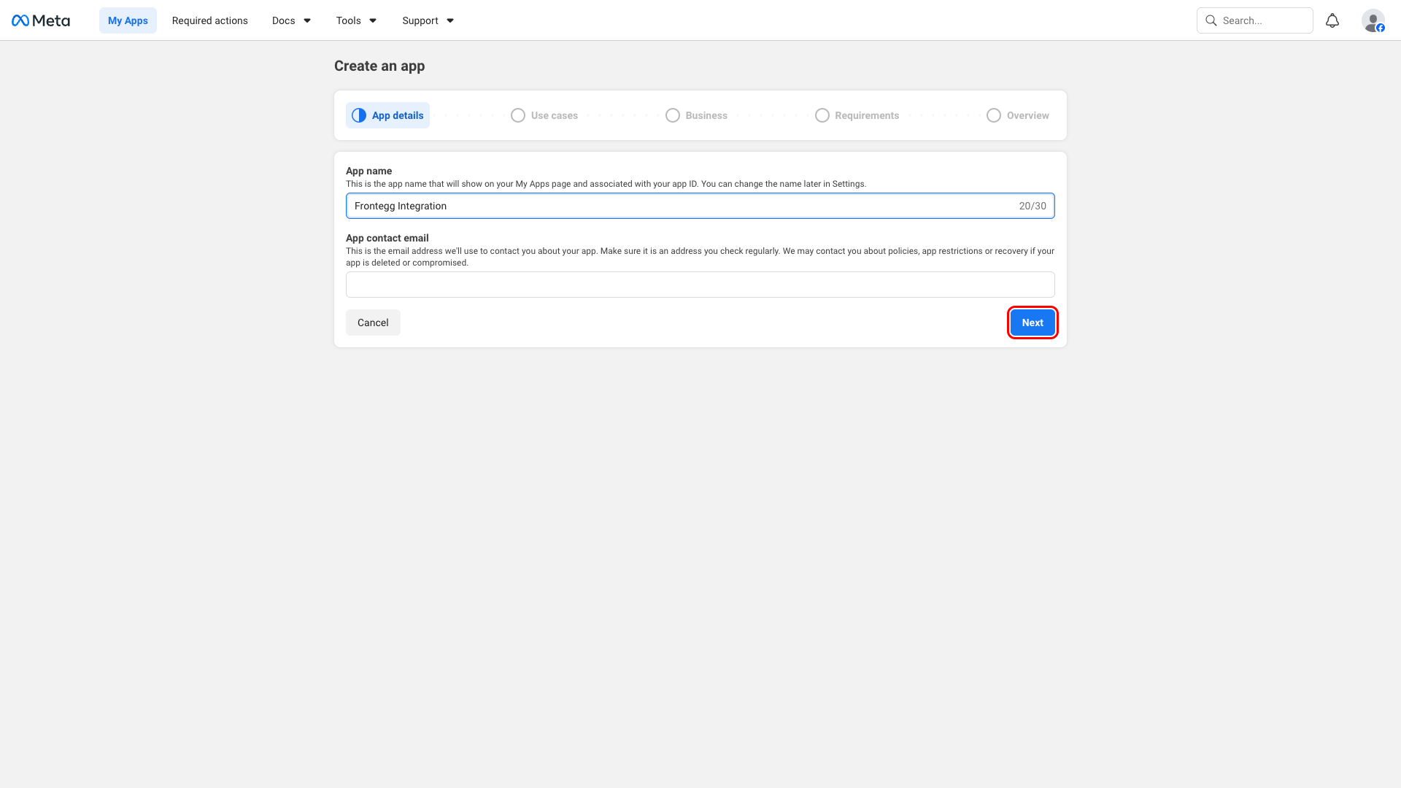1401x788 pixels.
Task: Select the Business step circle
Action: (x=673, y=115)
